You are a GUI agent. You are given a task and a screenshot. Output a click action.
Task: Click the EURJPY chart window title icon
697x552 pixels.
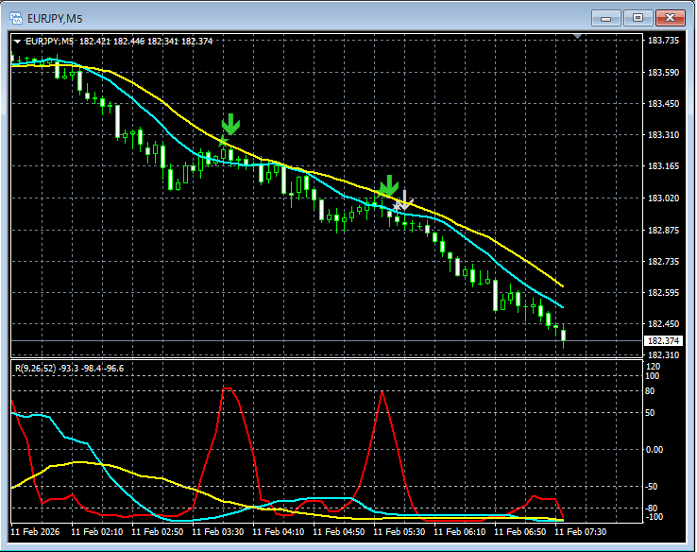(x=16, y=17)
